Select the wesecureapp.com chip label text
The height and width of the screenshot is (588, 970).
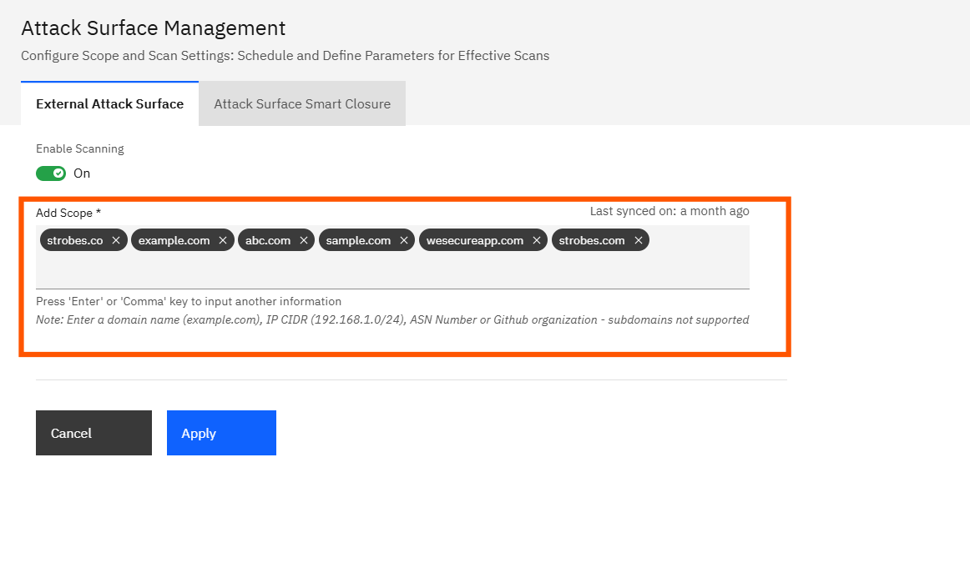coord(474,240)
